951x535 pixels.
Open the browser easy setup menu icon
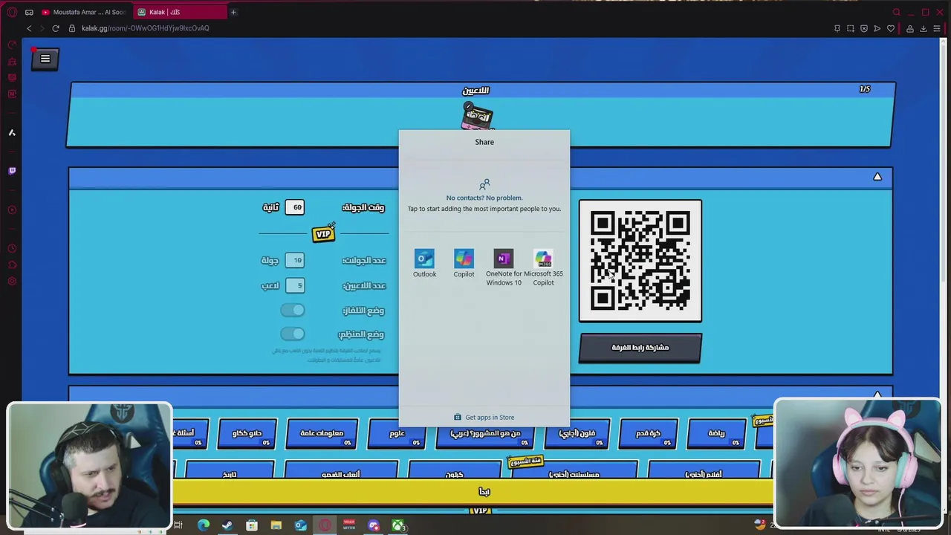pyautogui.click(x=937, y=28)
